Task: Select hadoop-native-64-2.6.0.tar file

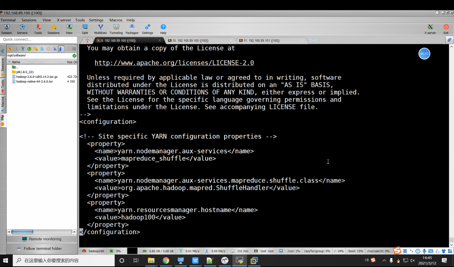Action: (x=34, y=82)
